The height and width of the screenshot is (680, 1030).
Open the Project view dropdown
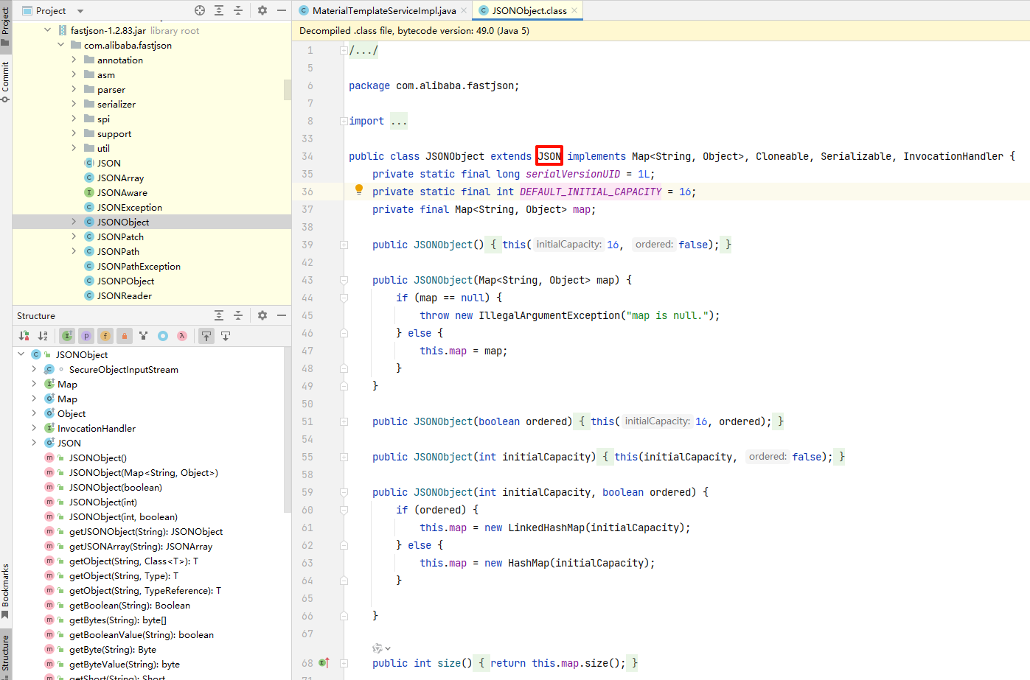(80, 11)
